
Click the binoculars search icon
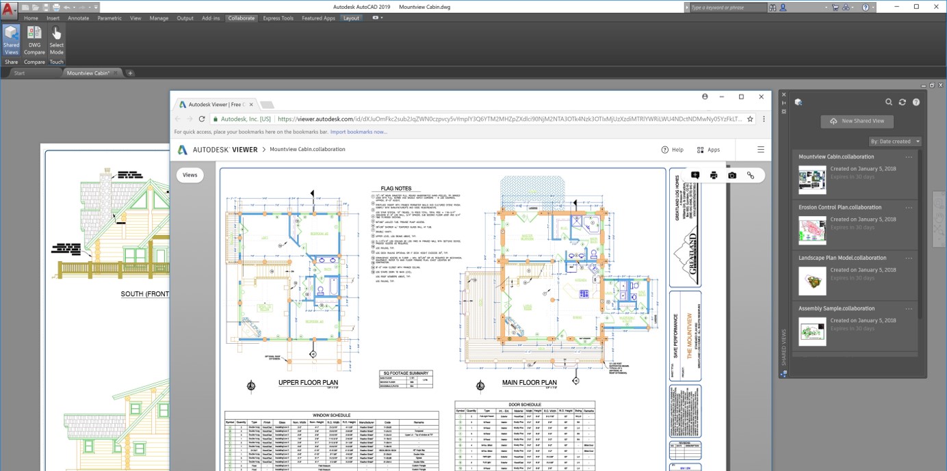[x=773, y=8]
